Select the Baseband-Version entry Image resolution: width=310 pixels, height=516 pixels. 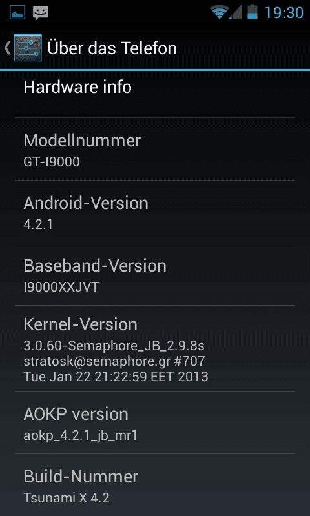point(155,274)
